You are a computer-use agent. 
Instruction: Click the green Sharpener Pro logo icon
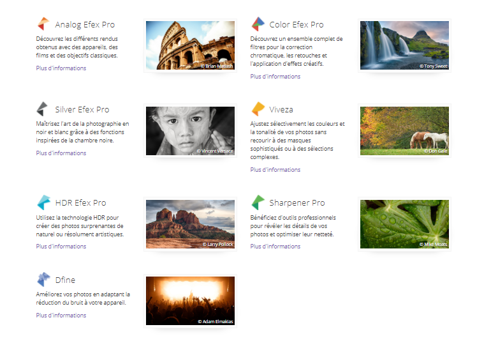258,203
